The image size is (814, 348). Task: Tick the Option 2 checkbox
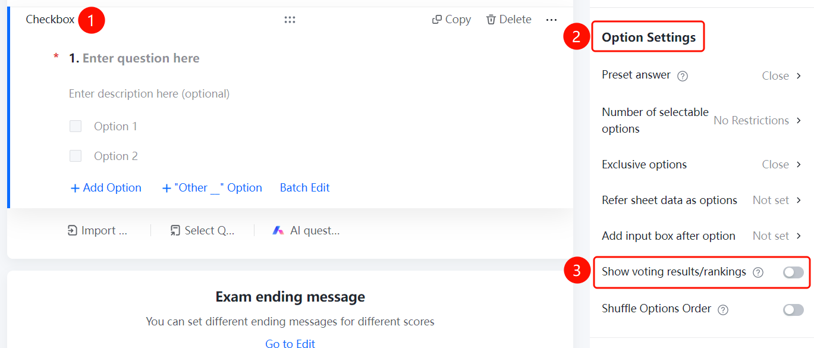coord(76,156)
